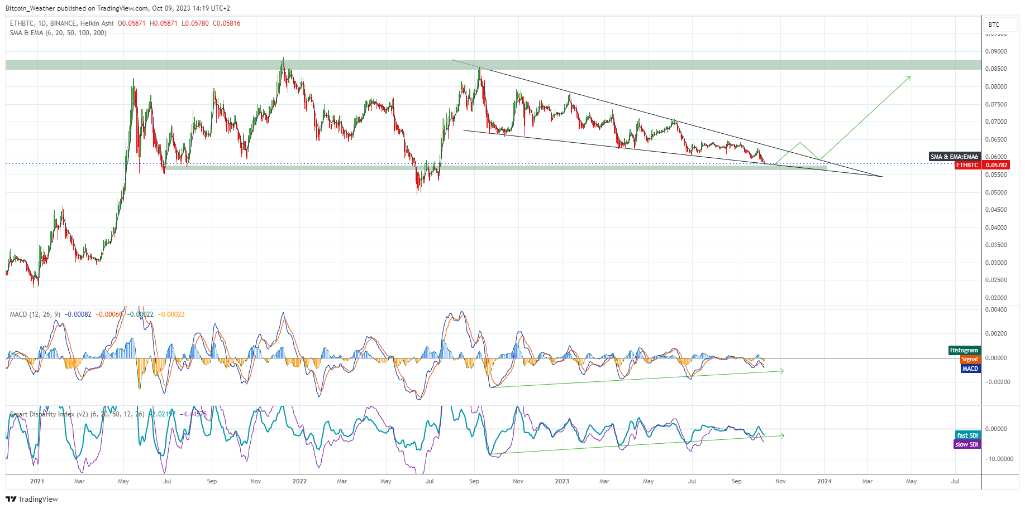Select the MACD (12, 26, 9) indicator legend
The height and width of the screenshot is (509, 1025).
coord(35,314)
